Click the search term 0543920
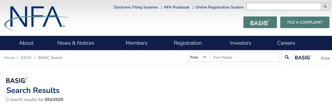 (x=54, y=100)
